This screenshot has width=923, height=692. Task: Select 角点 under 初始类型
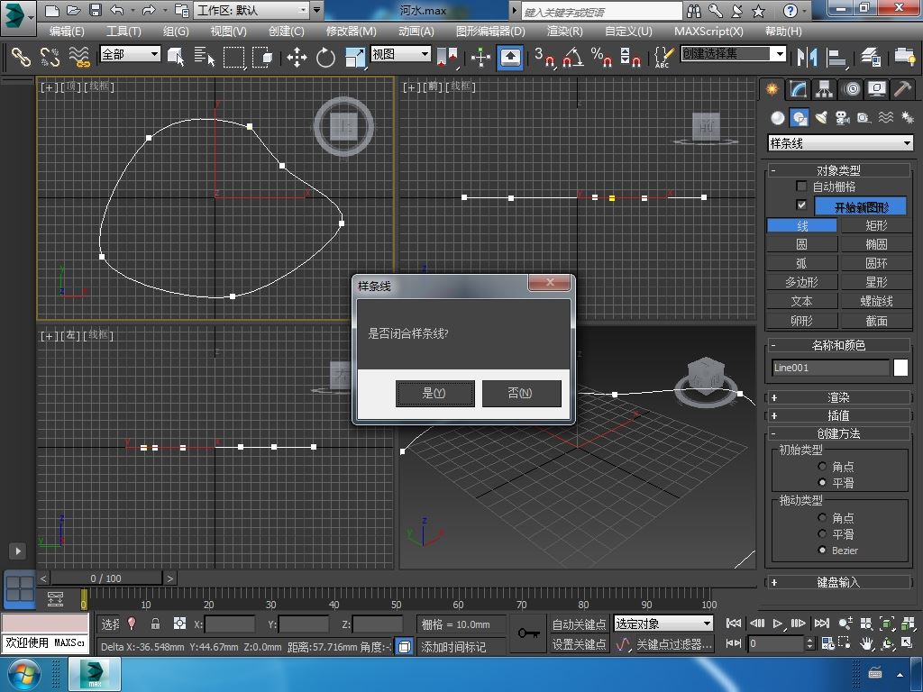point(822,467)
